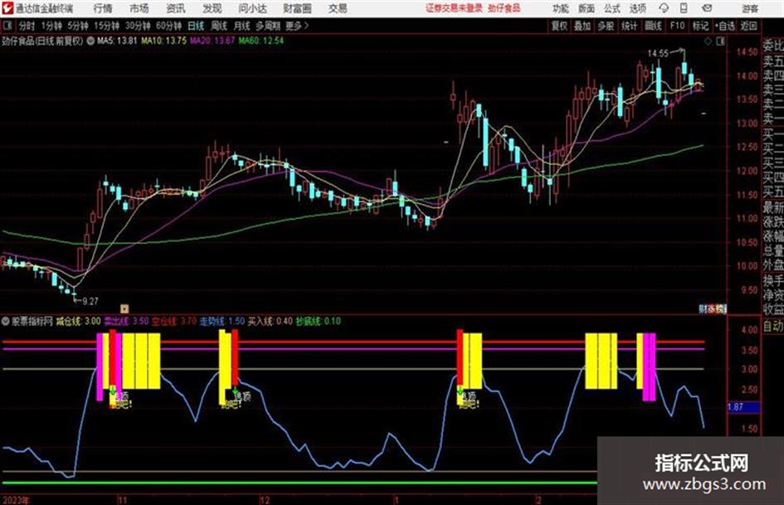This screenshot has height=505, width=784.
Task: Select the 日线 daily period tab
Action: coord(196,26)
